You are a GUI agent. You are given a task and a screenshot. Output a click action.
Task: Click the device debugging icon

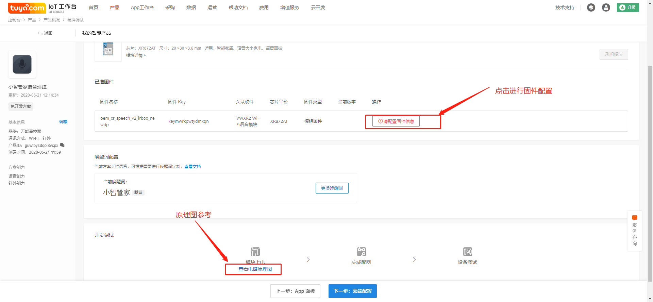point(467,252)
